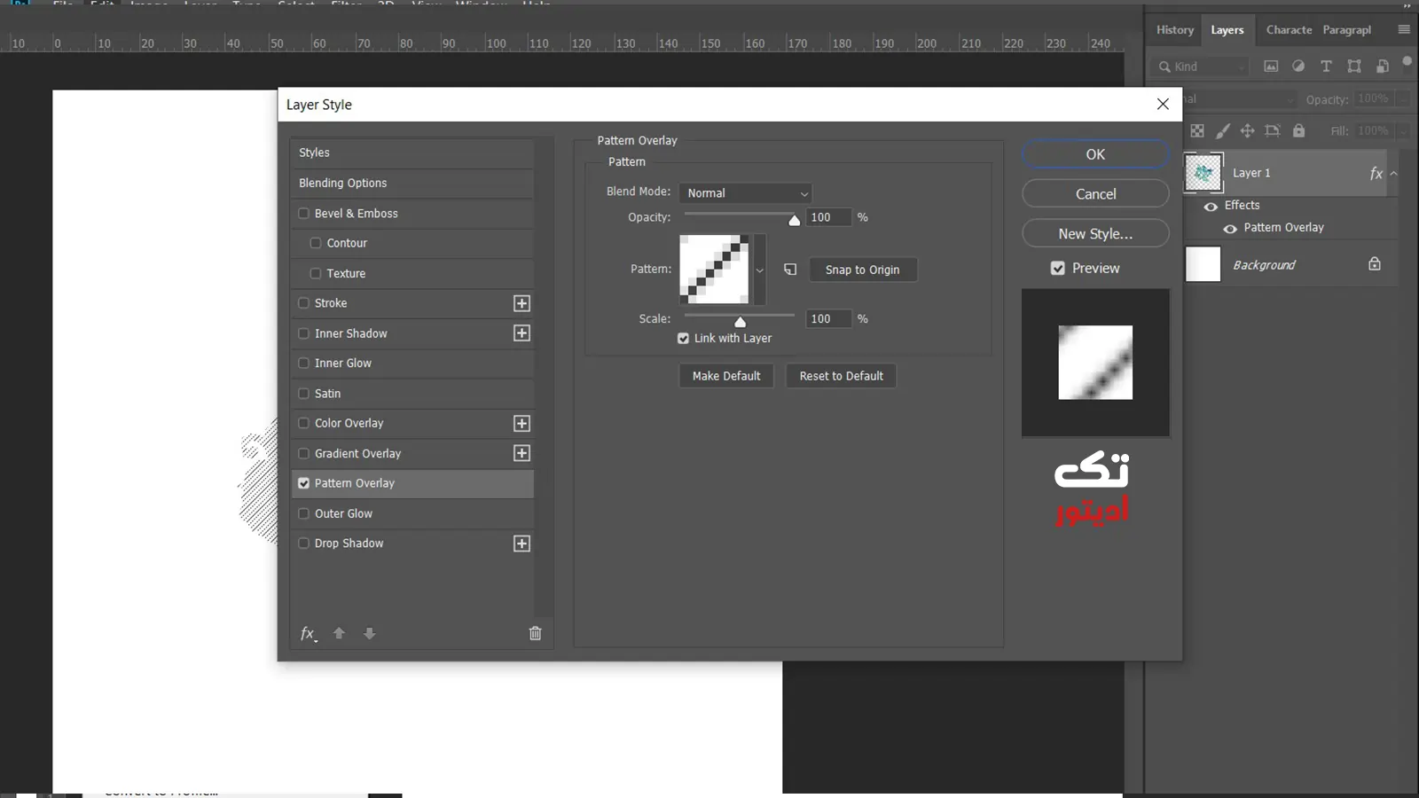Enable Contour checkbox
Viewport: 1419px width, 798px height.
[315, 243]
